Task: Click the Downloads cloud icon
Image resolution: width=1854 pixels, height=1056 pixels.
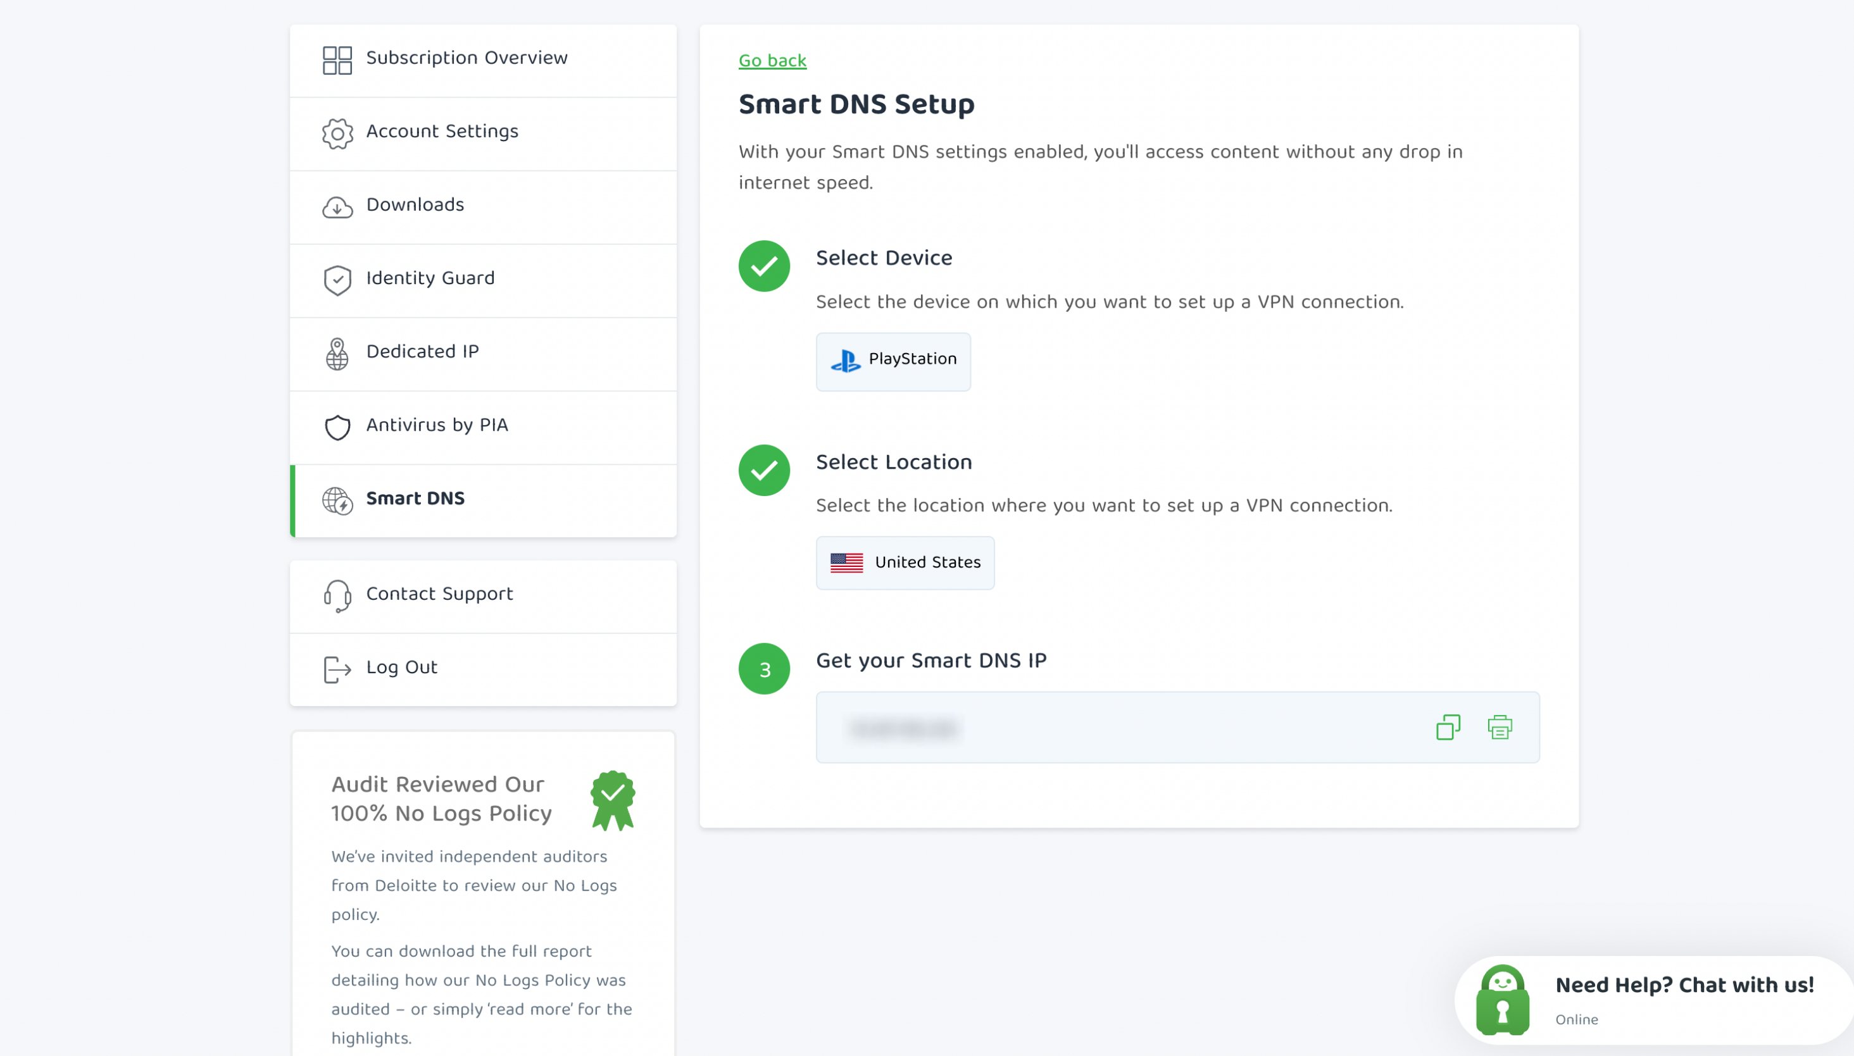Action: (337, 208)
